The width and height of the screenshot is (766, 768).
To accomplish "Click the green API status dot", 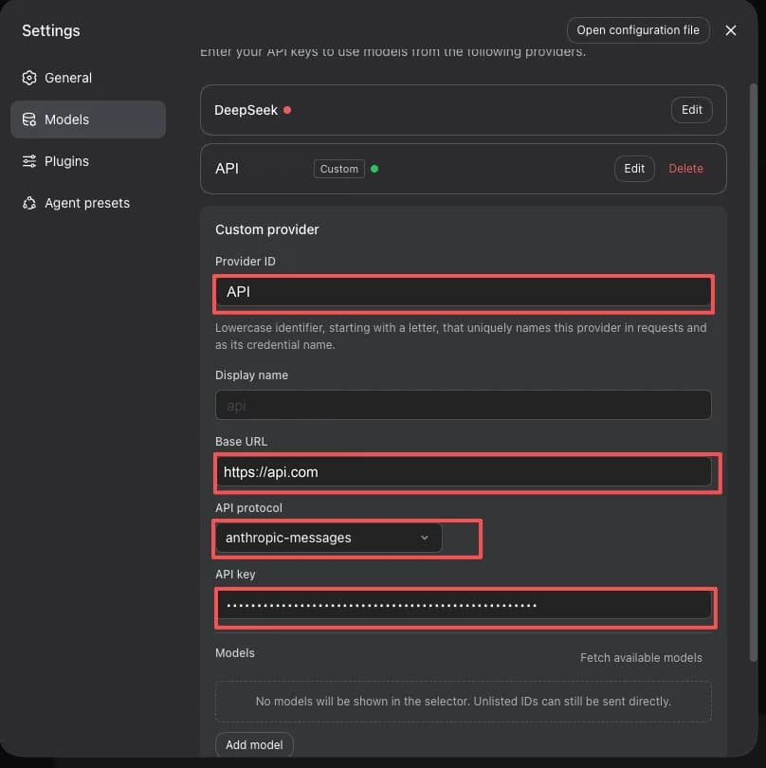I will 374,169.
